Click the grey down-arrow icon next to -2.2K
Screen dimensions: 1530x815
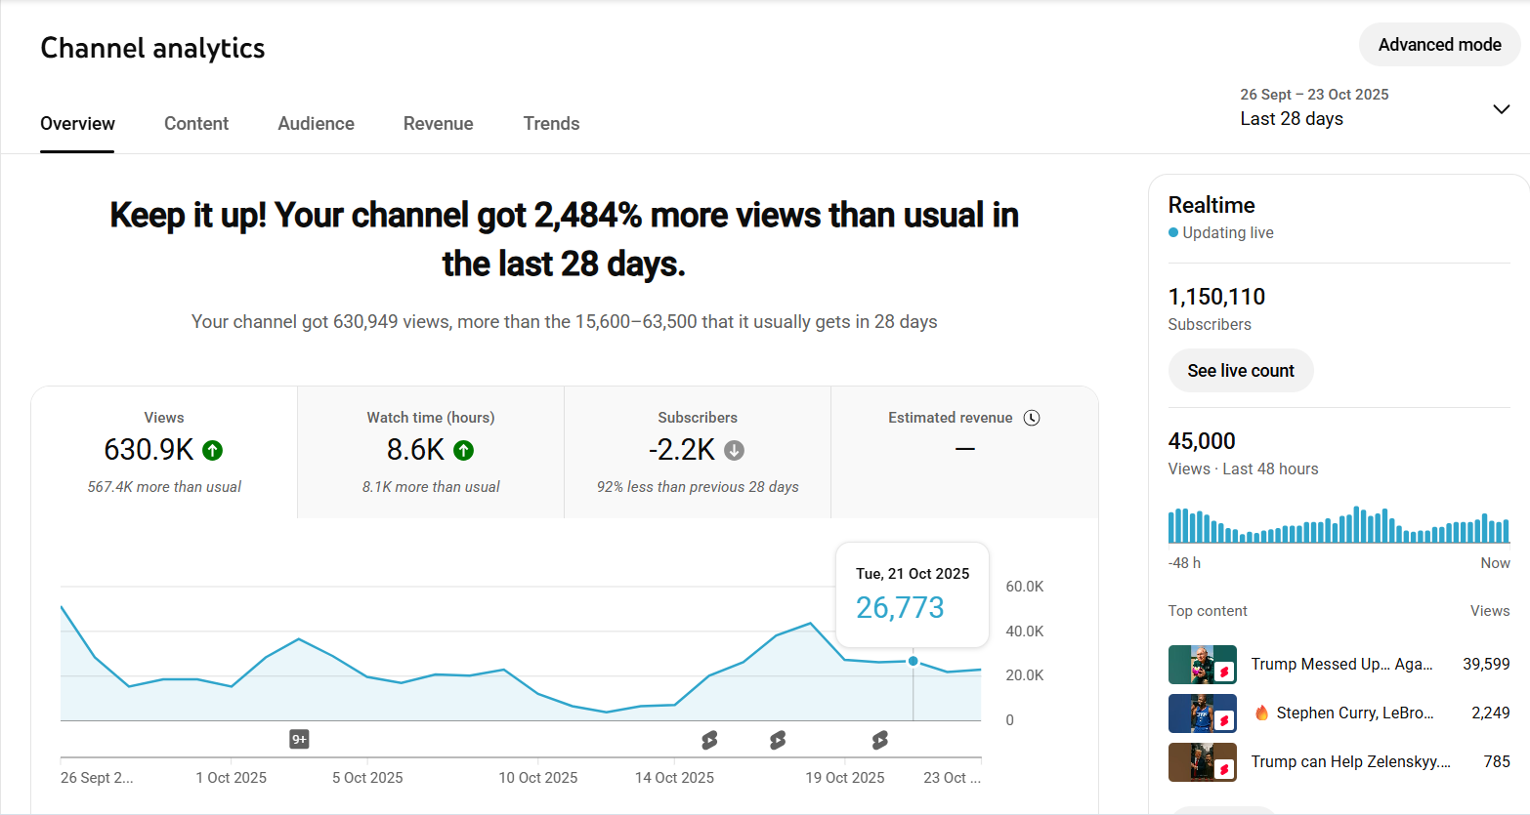734,450
